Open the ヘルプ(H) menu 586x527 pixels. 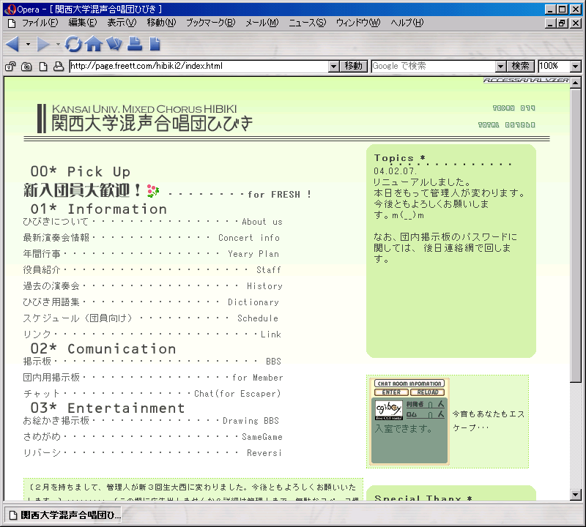point(407,23)
